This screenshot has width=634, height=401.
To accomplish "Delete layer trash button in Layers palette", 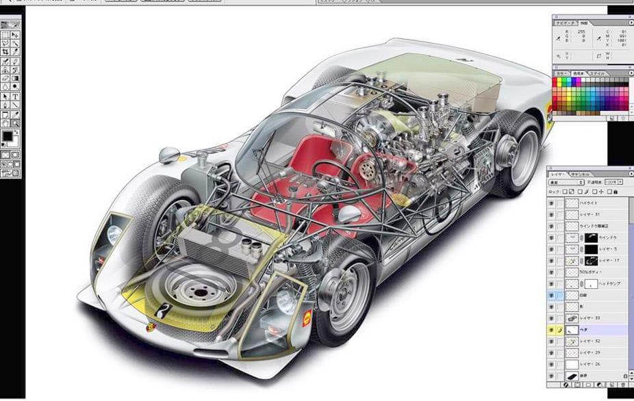I will pyautogui.click(x=622, y=385).
